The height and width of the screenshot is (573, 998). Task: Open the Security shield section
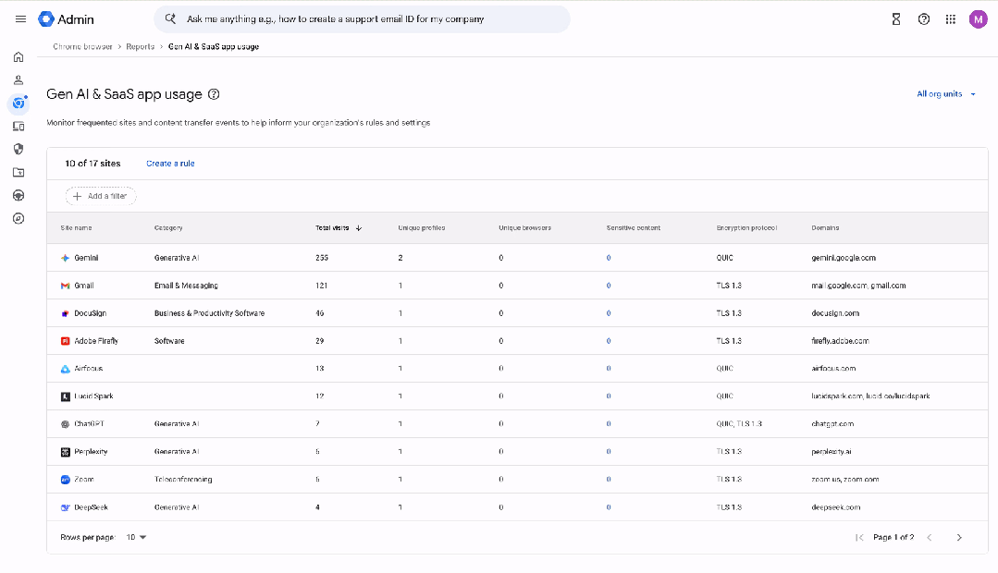pyautogui.click(x=18, y=149)
